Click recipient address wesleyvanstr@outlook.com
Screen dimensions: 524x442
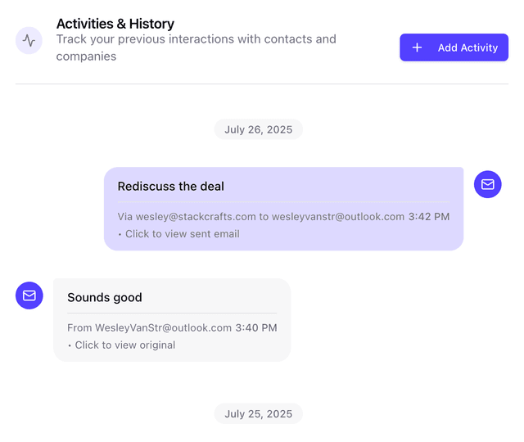click(338, 217)
